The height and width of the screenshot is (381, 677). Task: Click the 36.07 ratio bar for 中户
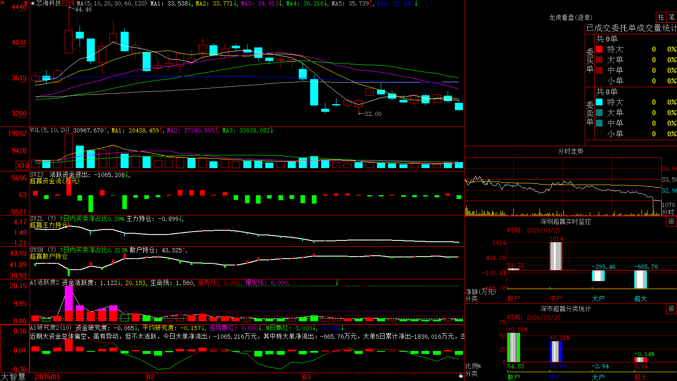[556, 352]
